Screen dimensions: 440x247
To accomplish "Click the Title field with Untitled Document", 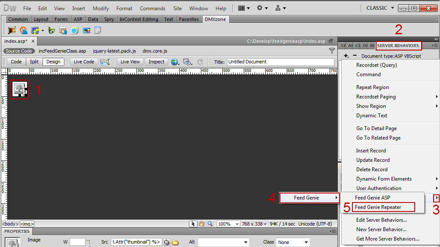I will [281, 62].
